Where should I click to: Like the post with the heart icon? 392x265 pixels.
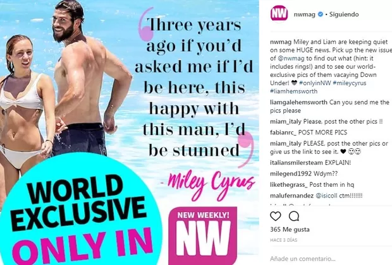(x=276, y=216)
